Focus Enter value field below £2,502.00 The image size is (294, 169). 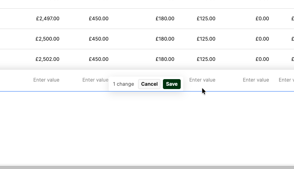[x=46, y=80]
